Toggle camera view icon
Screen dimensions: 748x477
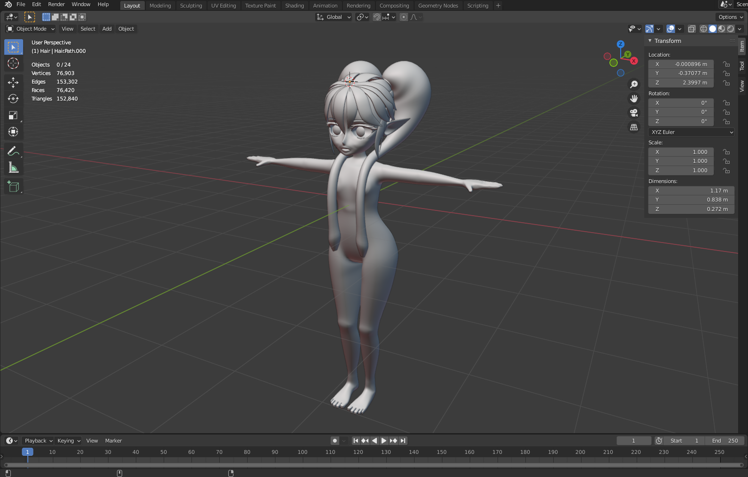(x=634, y=113)
